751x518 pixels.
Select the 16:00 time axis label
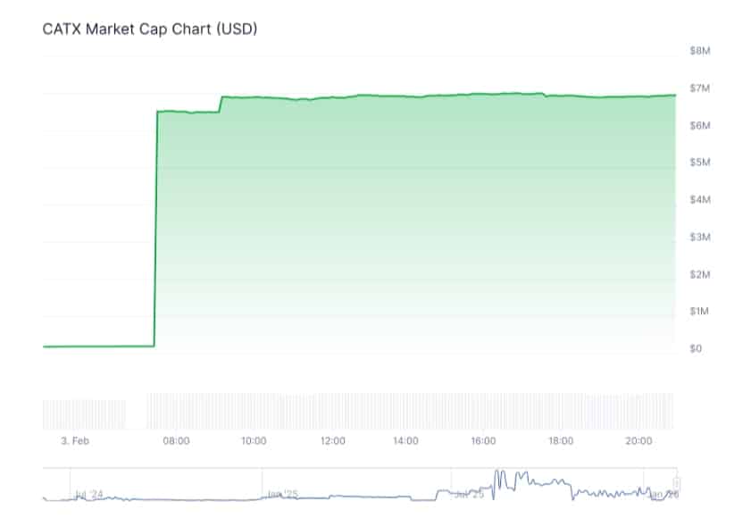pyautogui.click(x=484, y=441)
